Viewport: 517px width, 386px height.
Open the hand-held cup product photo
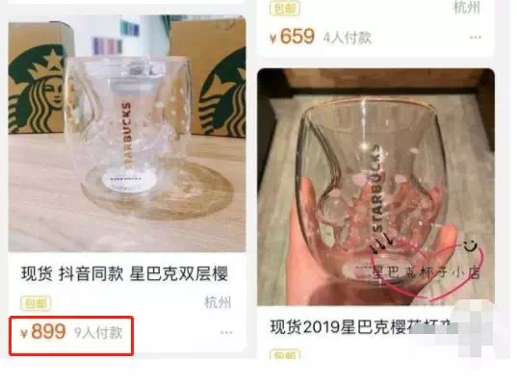click(375, 187)
